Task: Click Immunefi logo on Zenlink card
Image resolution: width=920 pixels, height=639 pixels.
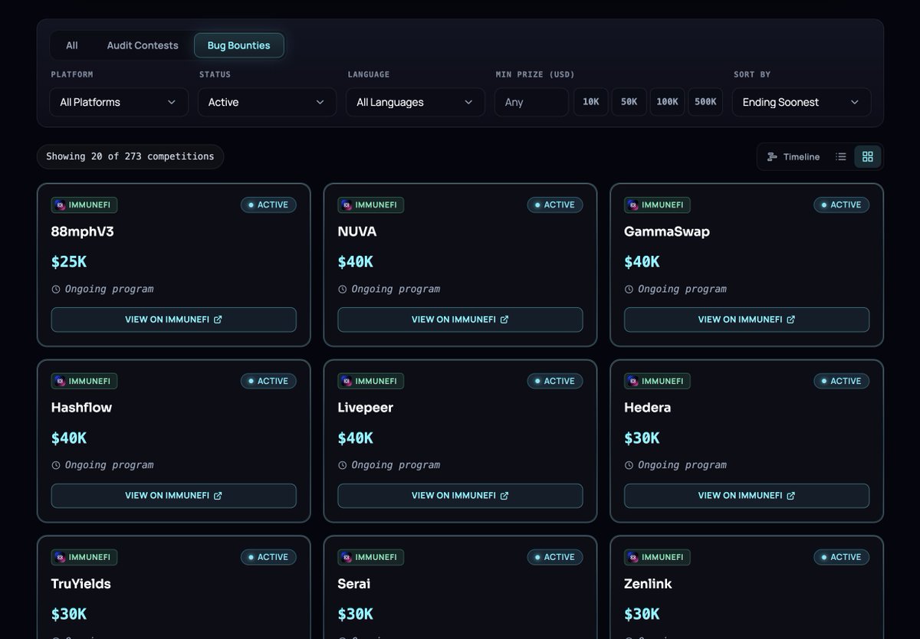Action: point(633,557)
